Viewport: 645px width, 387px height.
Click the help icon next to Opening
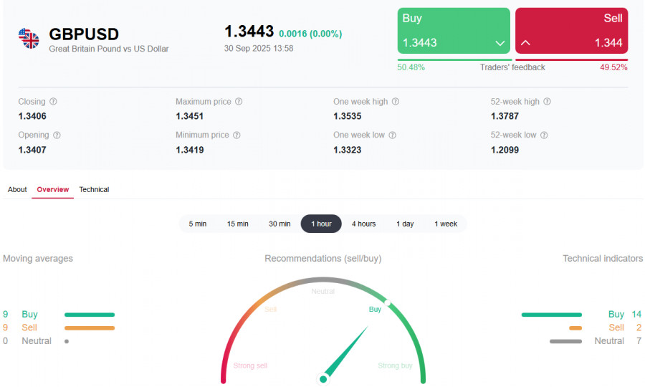pos(57,135)
